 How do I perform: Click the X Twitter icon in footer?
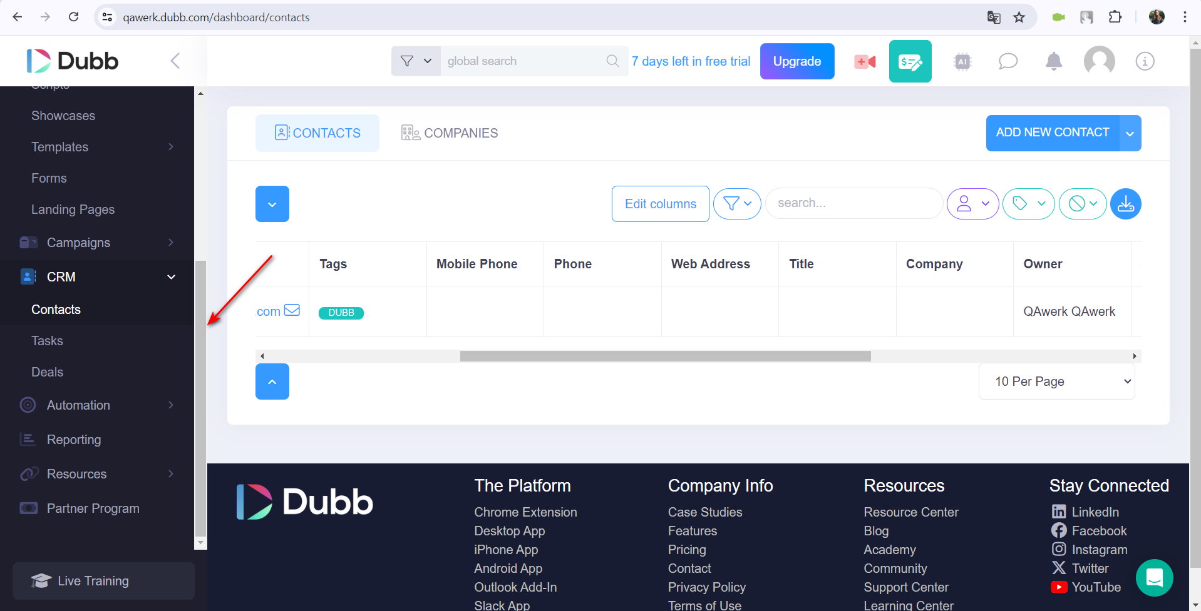(1058, 568)
